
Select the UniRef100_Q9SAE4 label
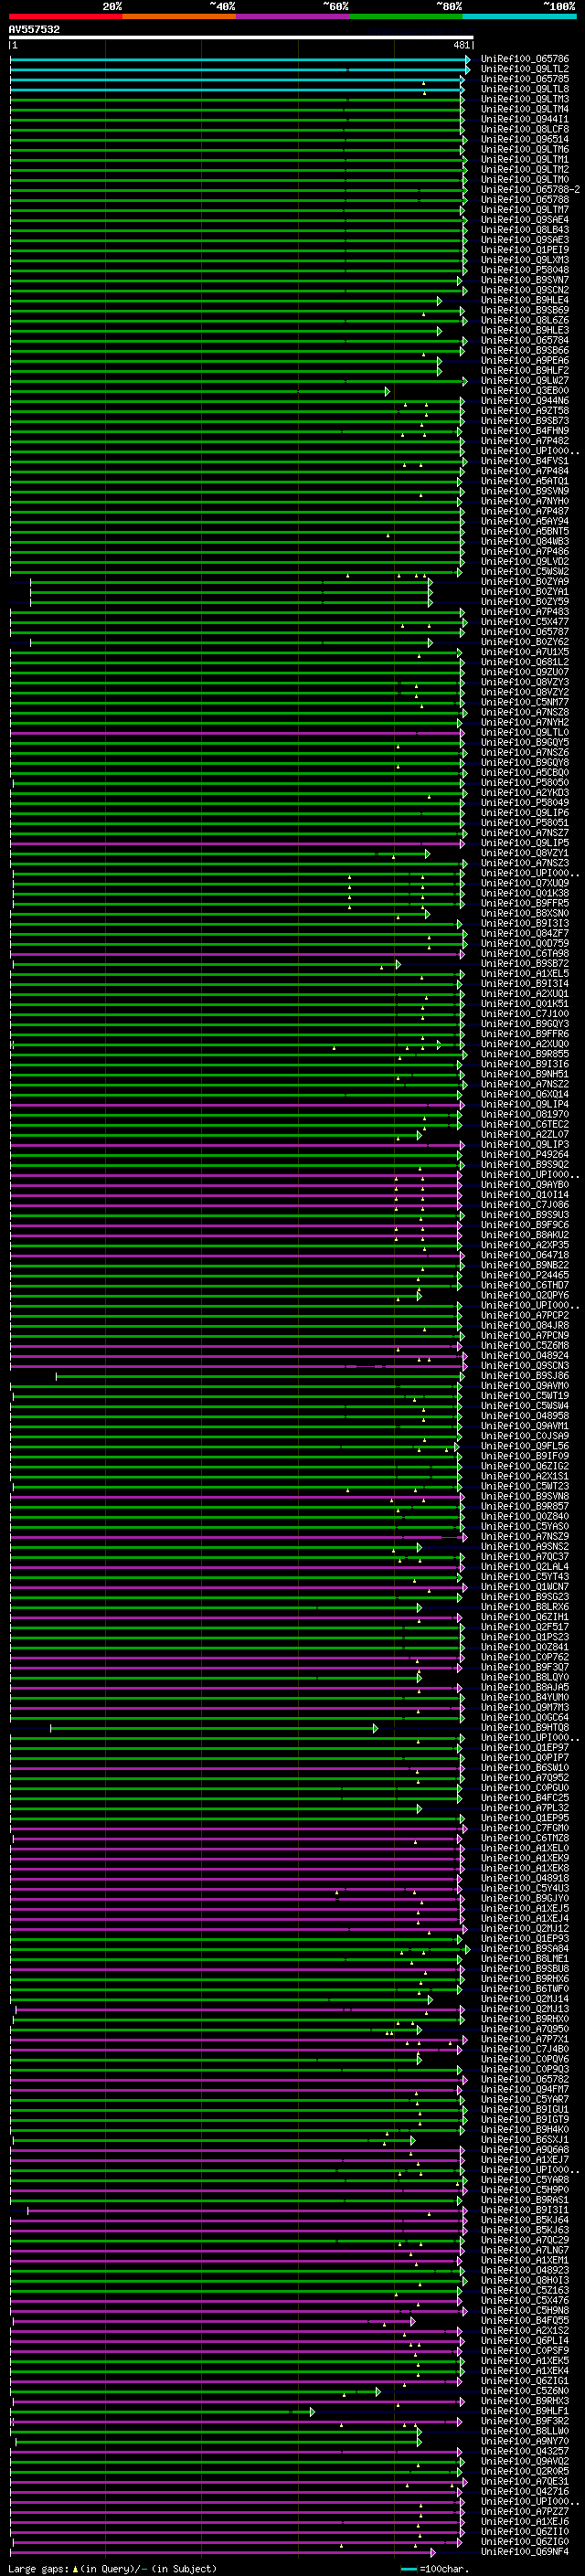525,220
